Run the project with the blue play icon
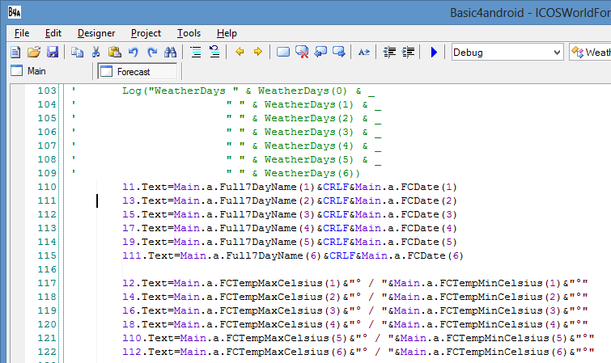Screen dimensions: 611x363 (x=434, y=52)
